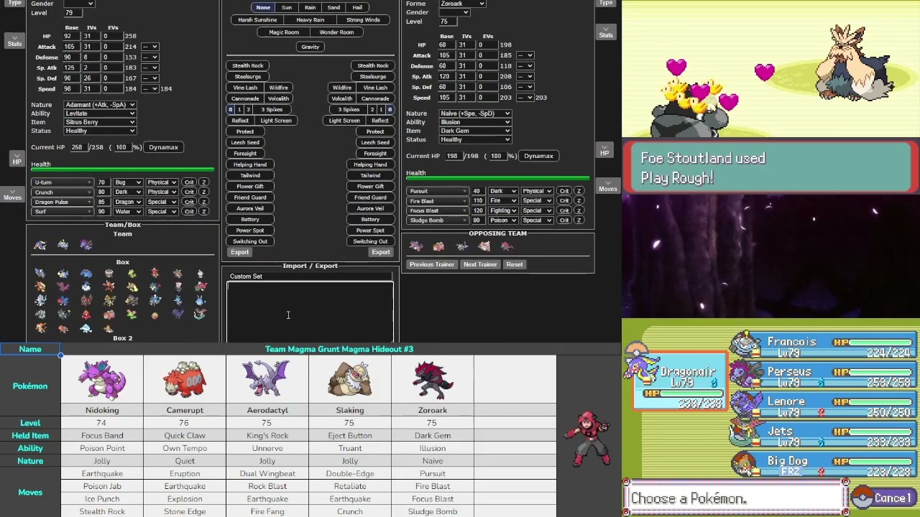Click Next Trainer button
Image resolution: width=920 pixels, height=517 pixels.
[x=480, y=264]
